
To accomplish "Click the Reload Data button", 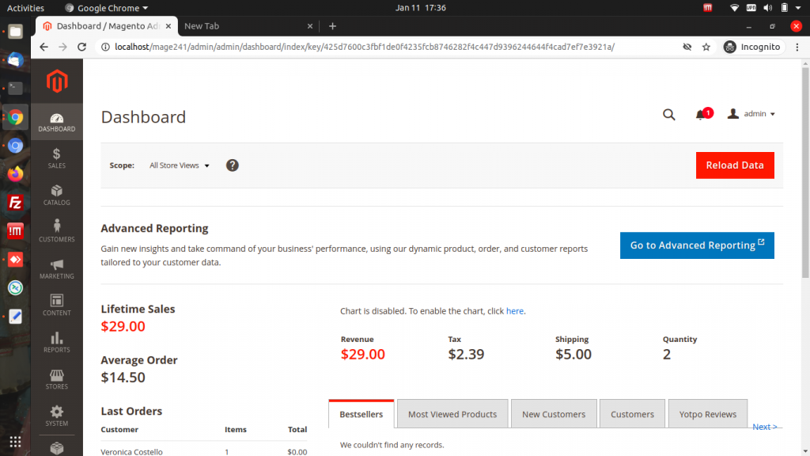I will pyautogui.click(x=735, y=165).
